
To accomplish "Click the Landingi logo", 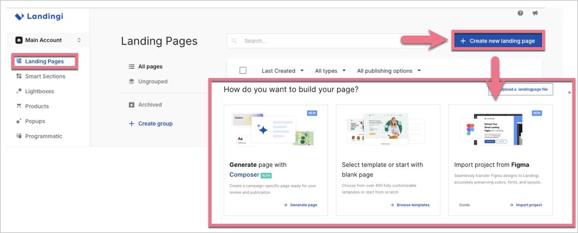I will (x=39, y=17).
